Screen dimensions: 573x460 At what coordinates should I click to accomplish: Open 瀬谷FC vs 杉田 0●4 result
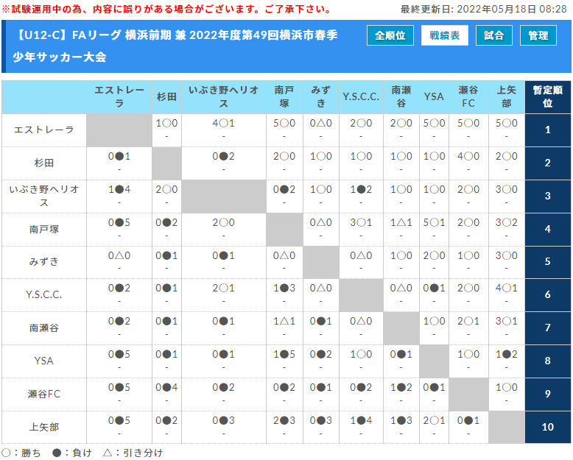click(x=166, y=387)
